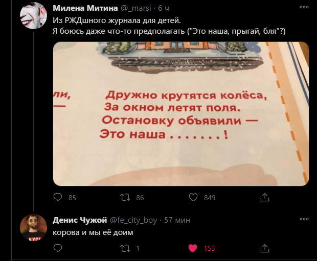The image size is (317, 261).
Task: Open more options for Милена Митина's tweet
Action: click(304, 7)
